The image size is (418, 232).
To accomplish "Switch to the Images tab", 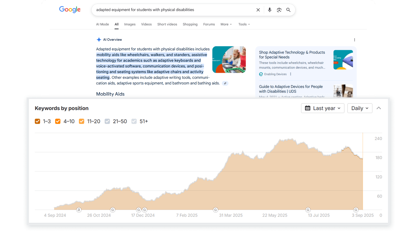I will pyautogui.click(x=130, y=24).
